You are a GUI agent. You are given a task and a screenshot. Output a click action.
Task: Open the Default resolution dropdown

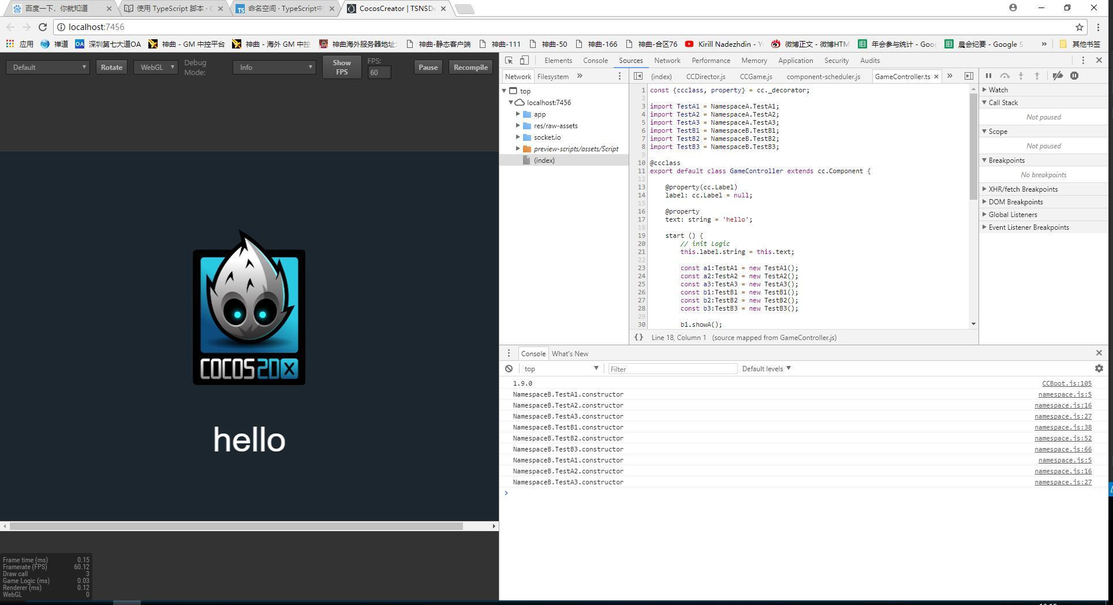point(48,68)
